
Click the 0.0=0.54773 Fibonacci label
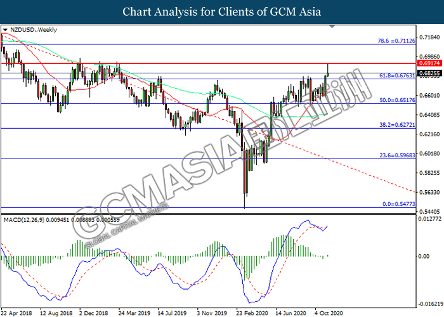pos(399,204)
